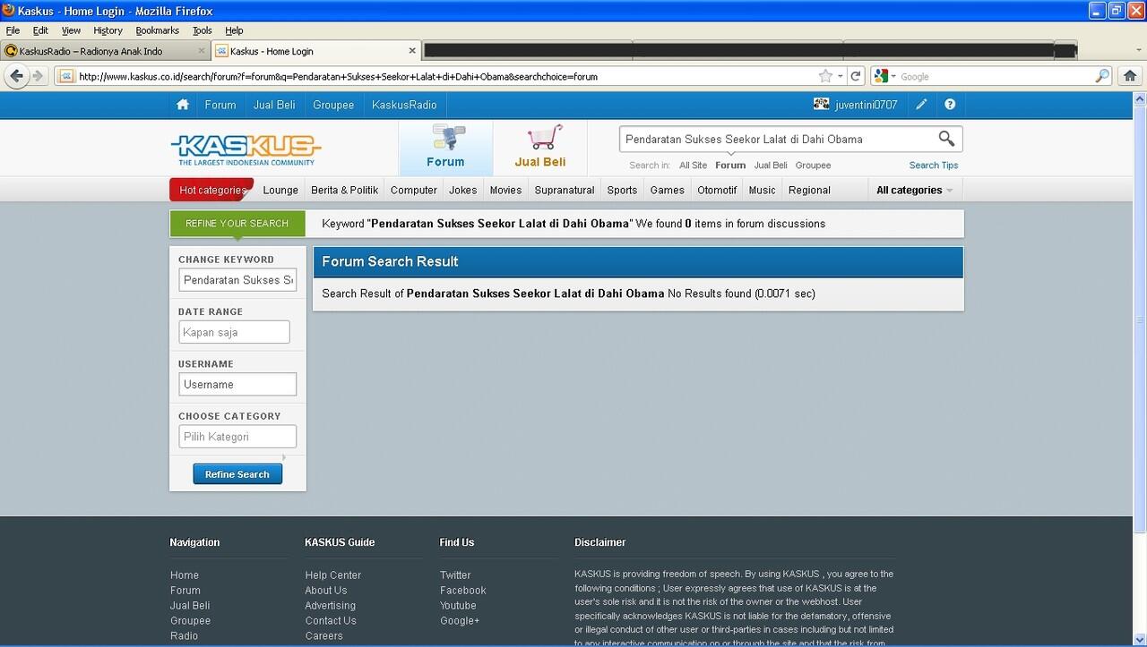Image resolution: width=1147 pixels, height=647 pixels.
Task: Click Groupee in the blue navigation bar
Action: pyautogui.click(x=333, y=105)
